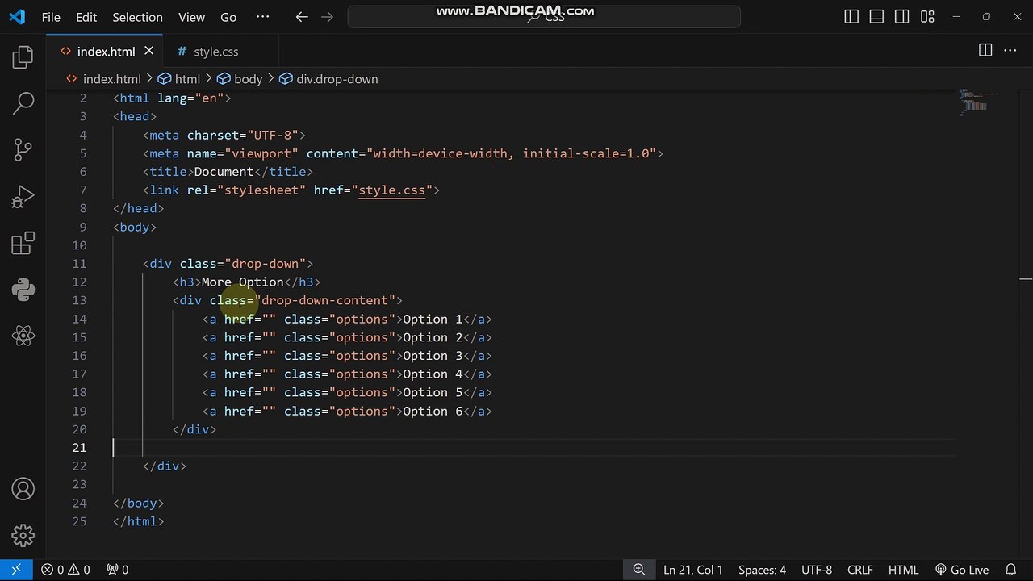Toggle the bottom panel layout button
Image resolution: width=1033 pixels, height=581 pixels.
[x=876, y=17]
